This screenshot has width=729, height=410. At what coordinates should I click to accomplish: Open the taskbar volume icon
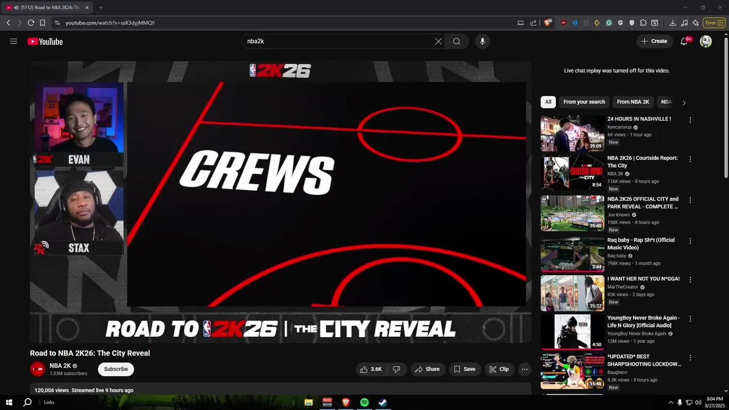(x=698, y=403)
